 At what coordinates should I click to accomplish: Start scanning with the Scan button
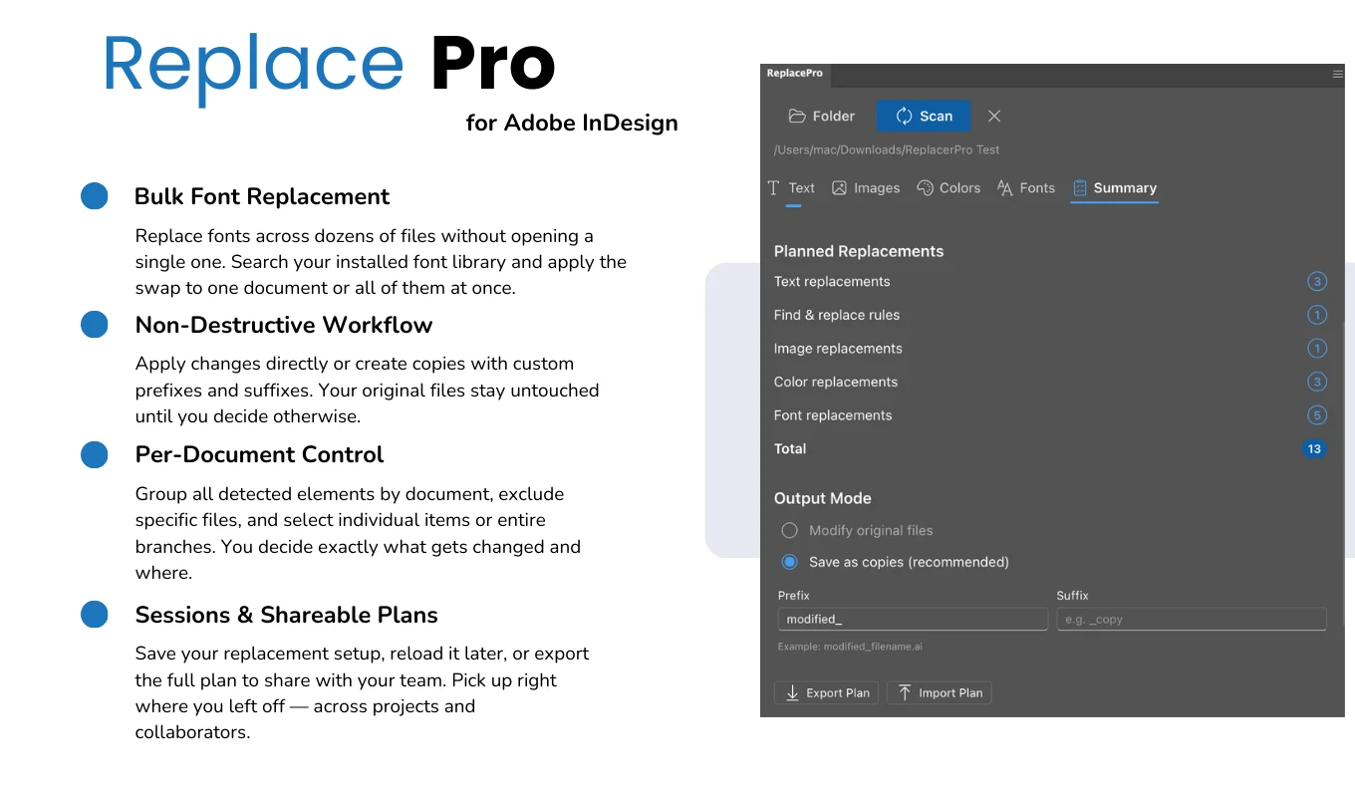(924, 116)
